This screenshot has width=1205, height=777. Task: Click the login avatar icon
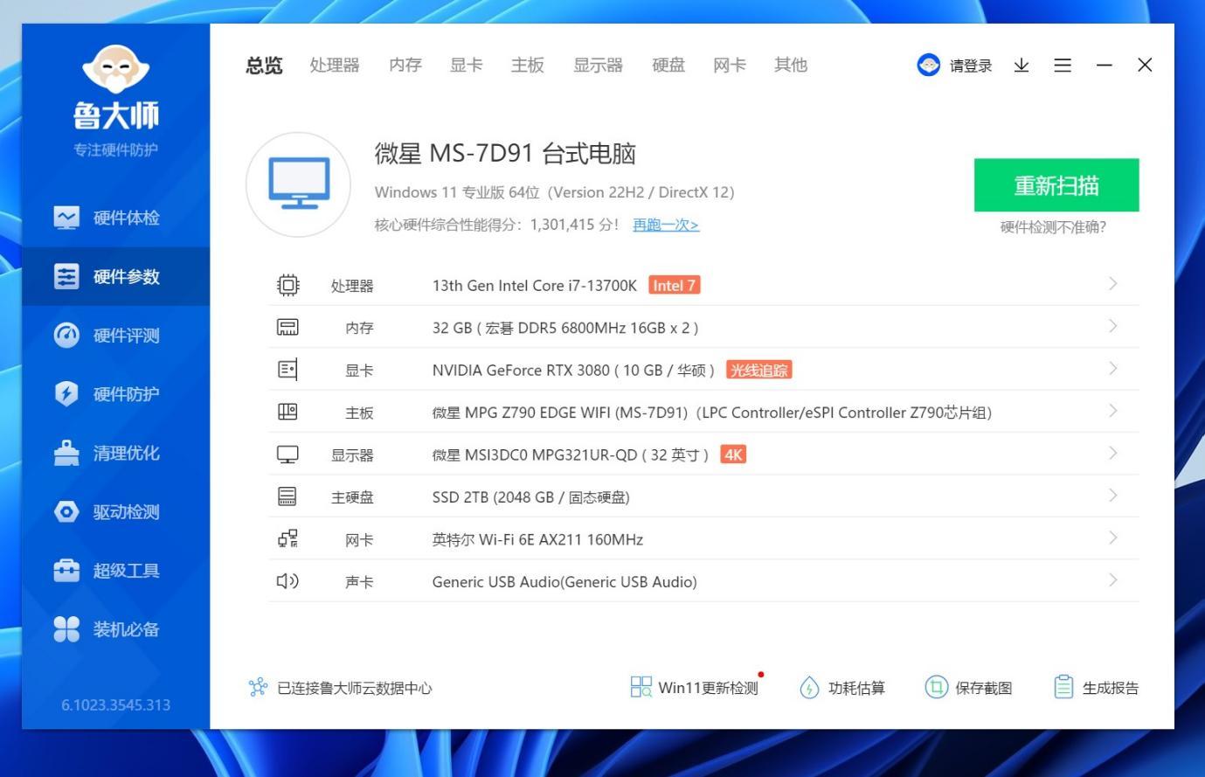coord(928,65)
